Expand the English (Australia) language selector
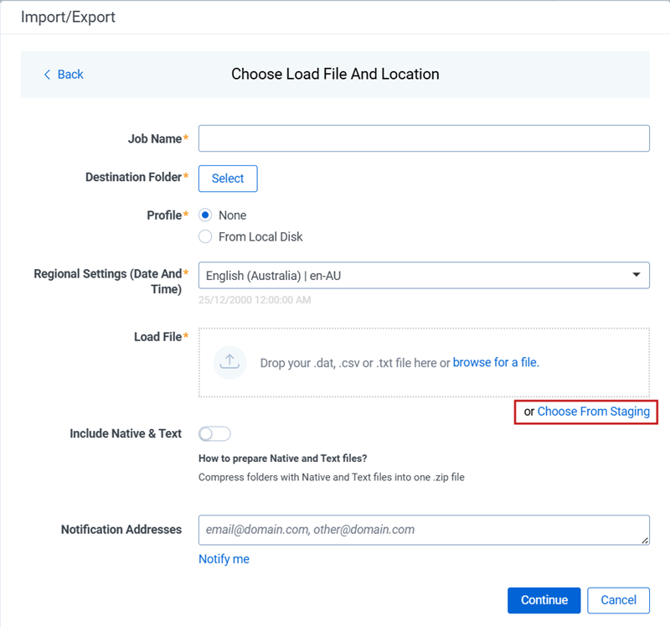 (423, 275)
